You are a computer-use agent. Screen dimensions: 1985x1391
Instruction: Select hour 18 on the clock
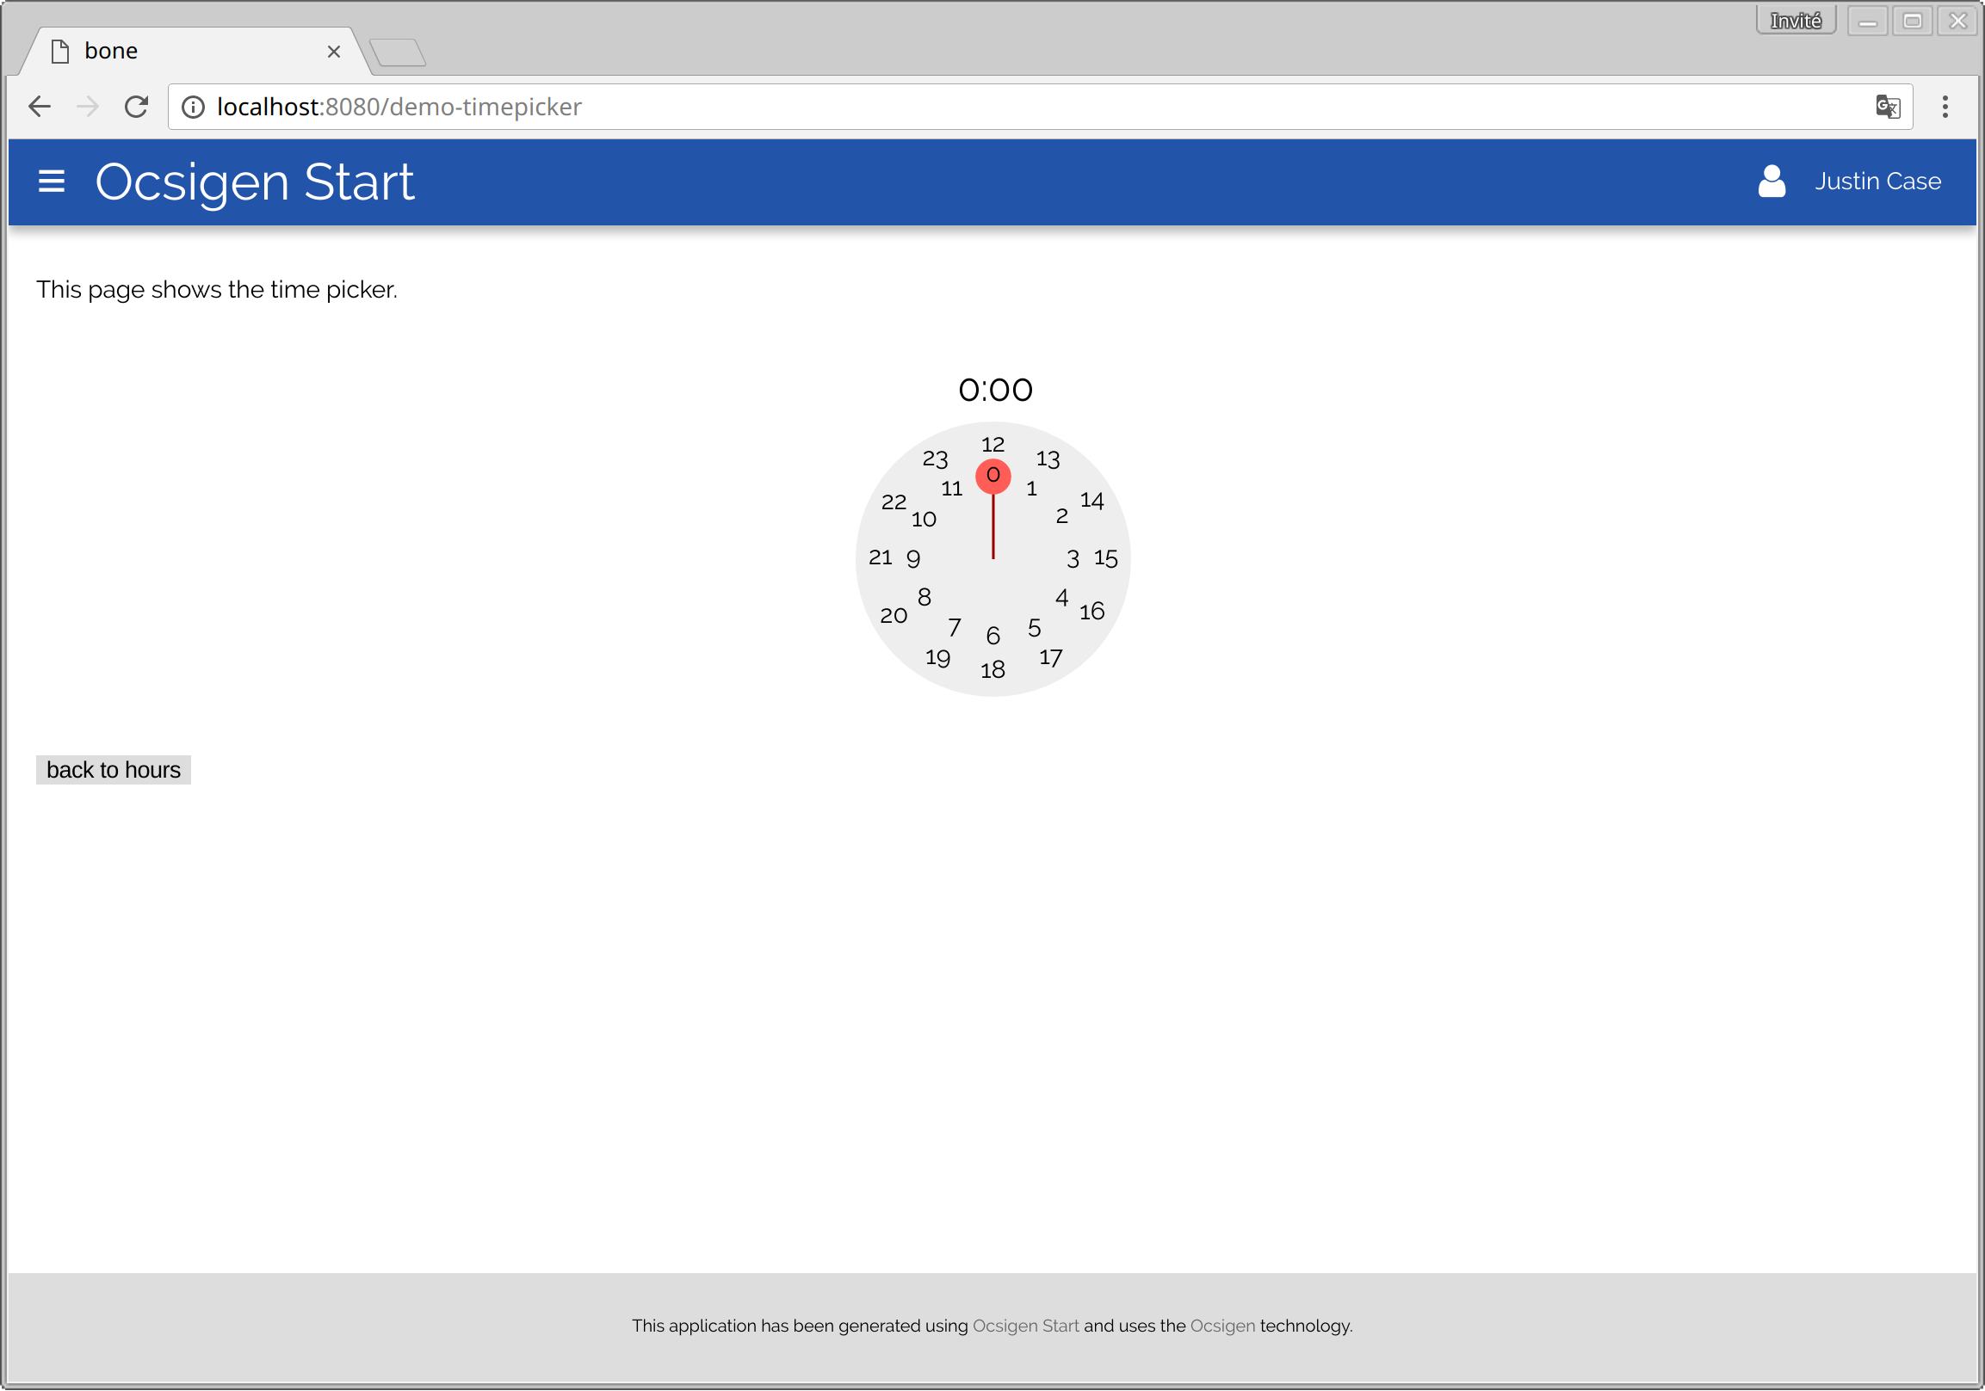tap(992, 669)
